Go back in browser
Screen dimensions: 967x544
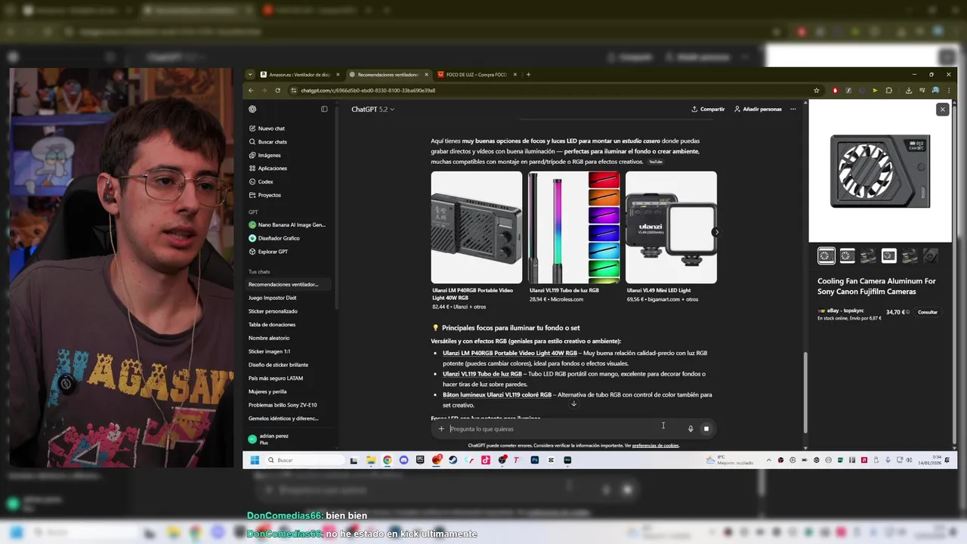[252, 91]
